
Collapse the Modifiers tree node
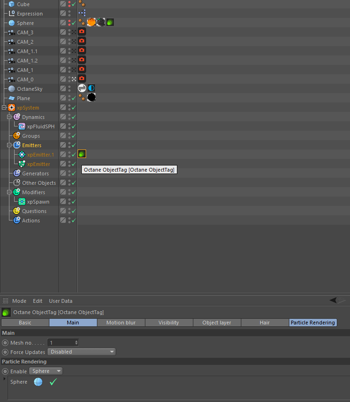coord(9,192)
